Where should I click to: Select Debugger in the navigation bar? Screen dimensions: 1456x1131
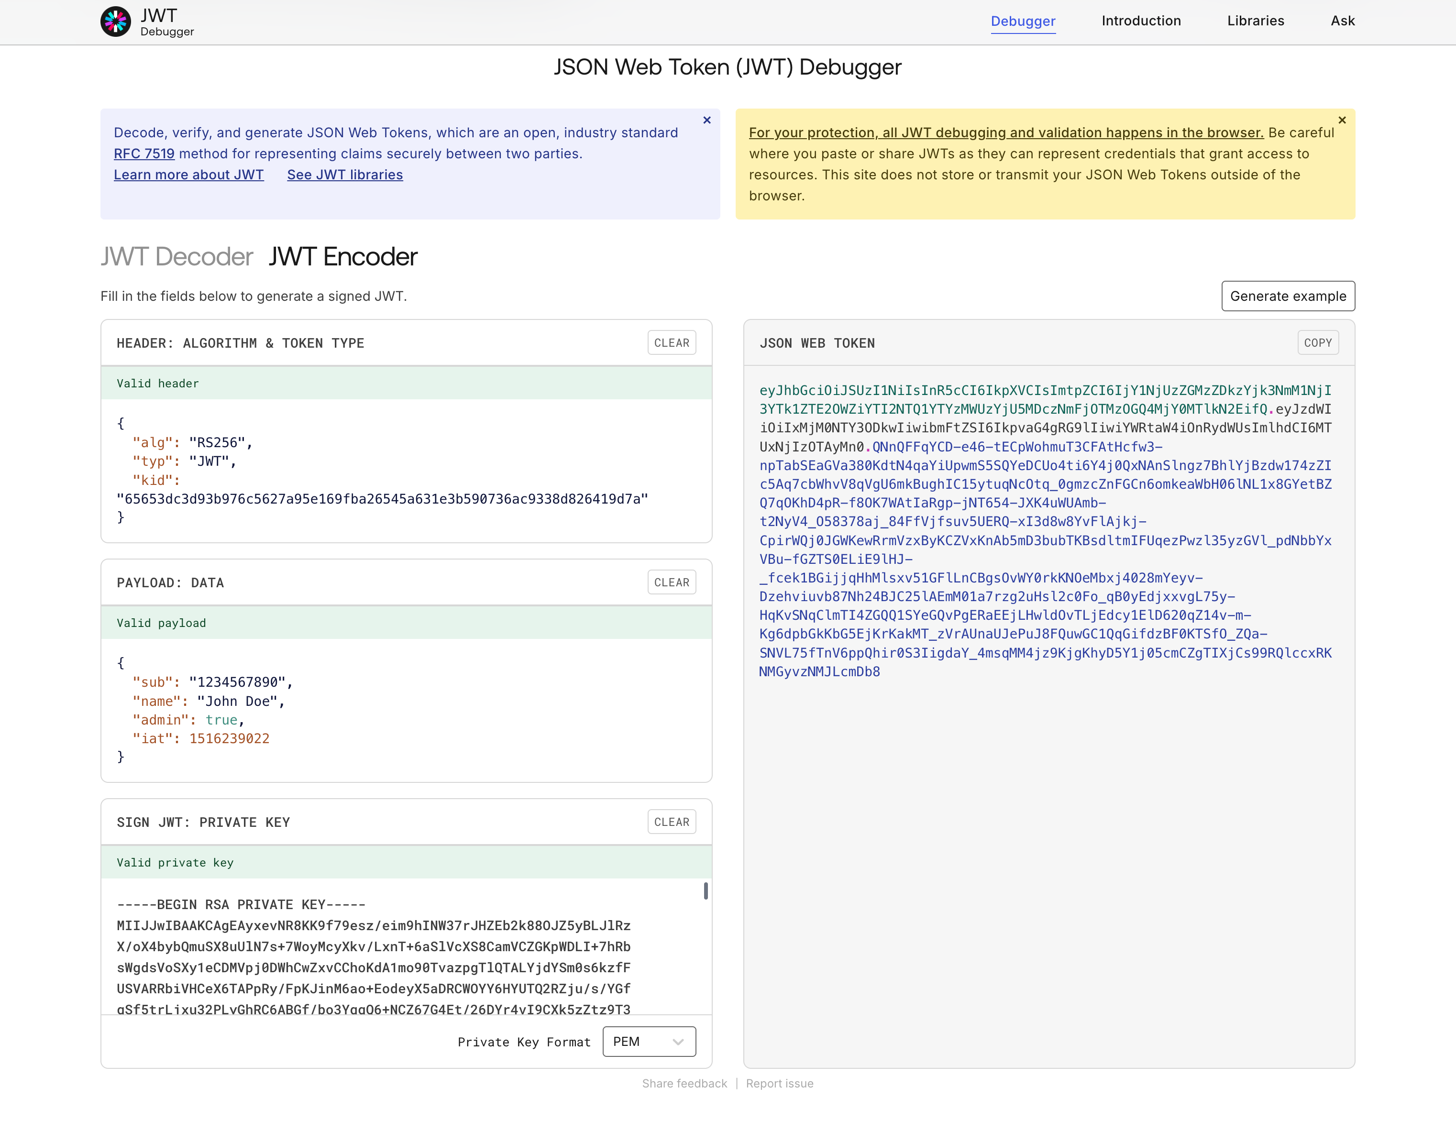click(1023, 21)
